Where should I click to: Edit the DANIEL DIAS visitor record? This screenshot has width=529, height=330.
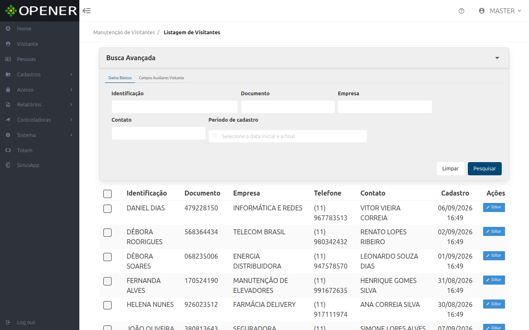494,207
